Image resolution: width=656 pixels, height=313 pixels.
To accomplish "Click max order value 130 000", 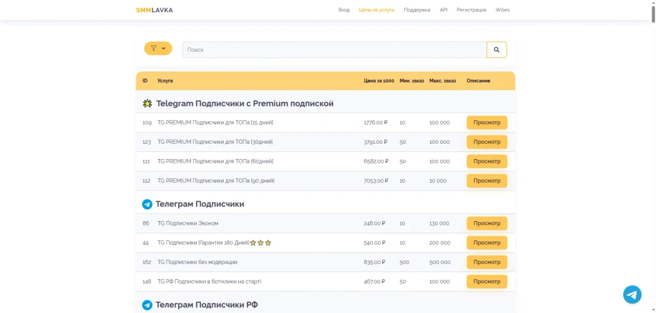I will click(439, 224).
